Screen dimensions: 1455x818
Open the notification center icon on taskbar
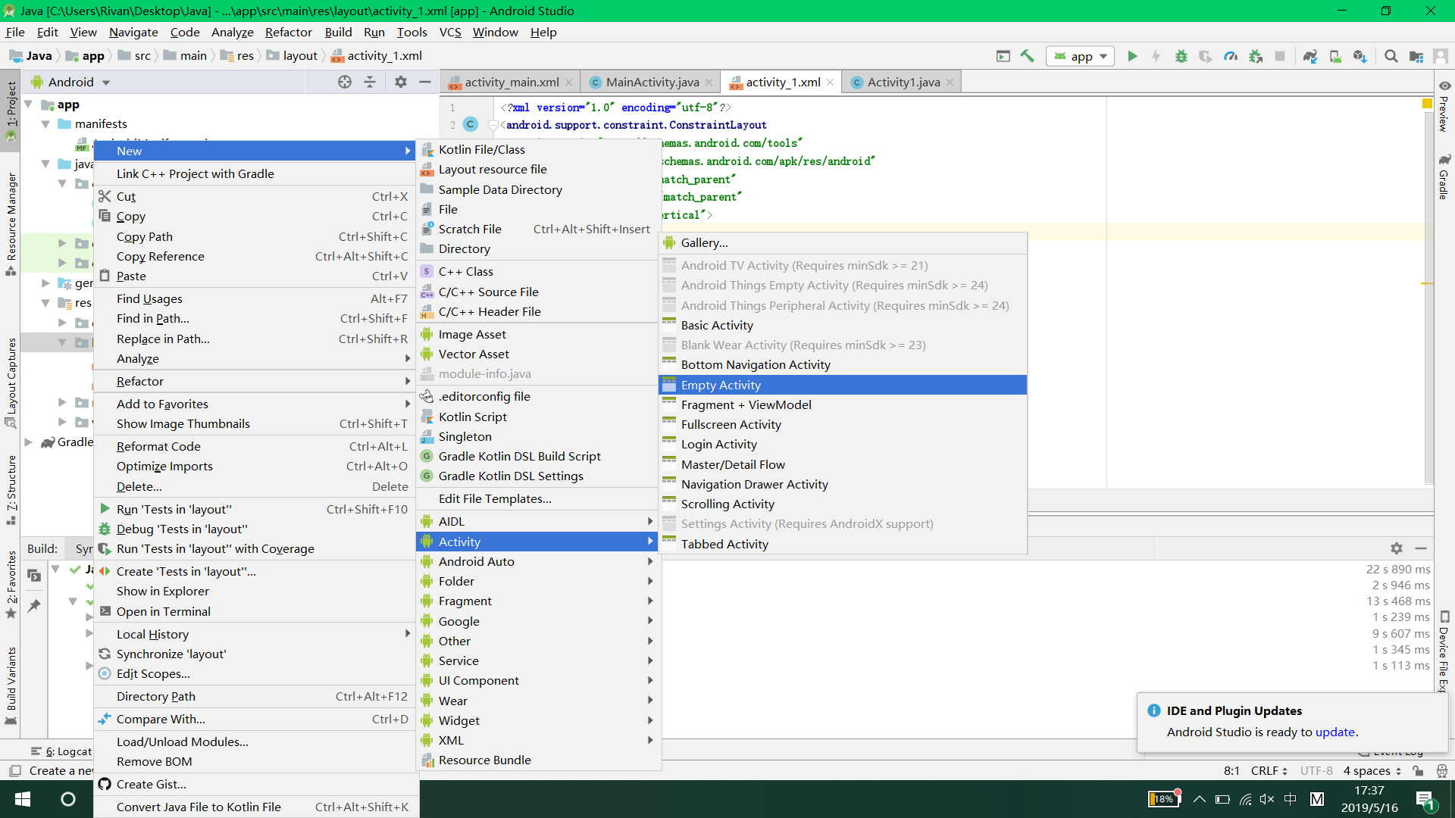click(x=1425, y=799)
